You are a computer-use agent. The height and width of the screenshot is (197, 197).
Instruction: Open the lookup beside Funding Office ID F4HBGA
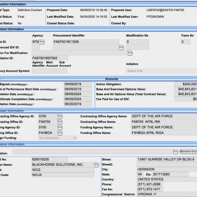point(60,133)
